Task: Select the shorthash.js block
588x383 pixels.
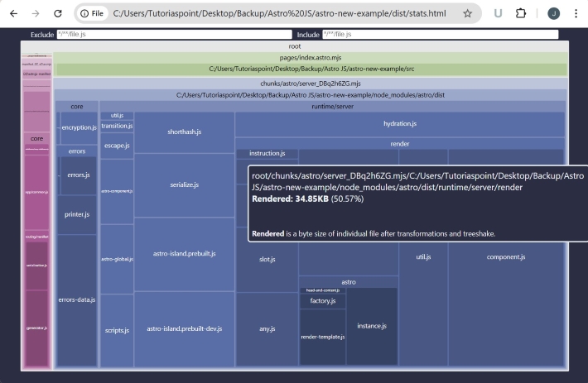Action: [x=185, y=132]
